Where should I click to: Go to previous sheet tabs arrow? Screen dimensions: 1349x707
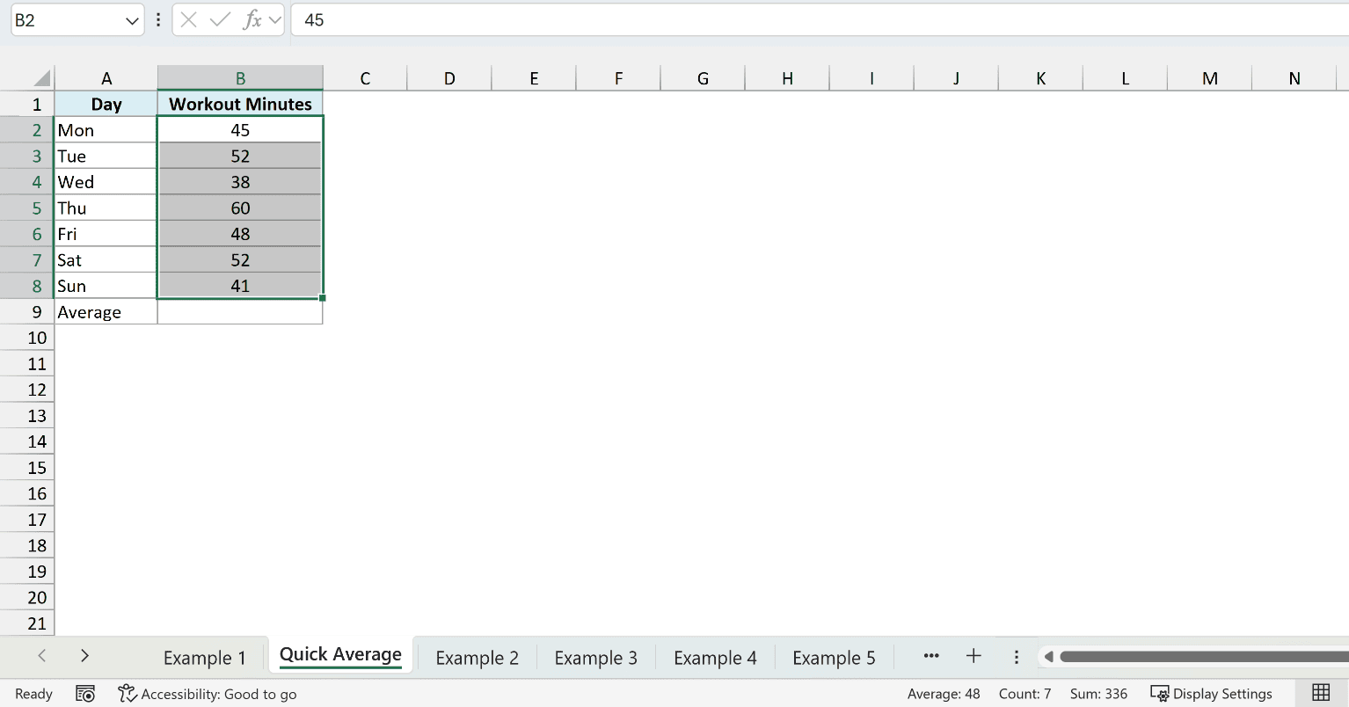click(41, 656)
